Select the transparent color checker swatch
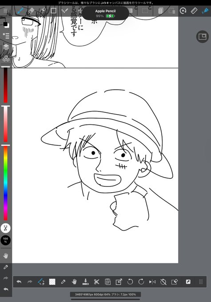This screenshot has width=211, height=302. 52,282
